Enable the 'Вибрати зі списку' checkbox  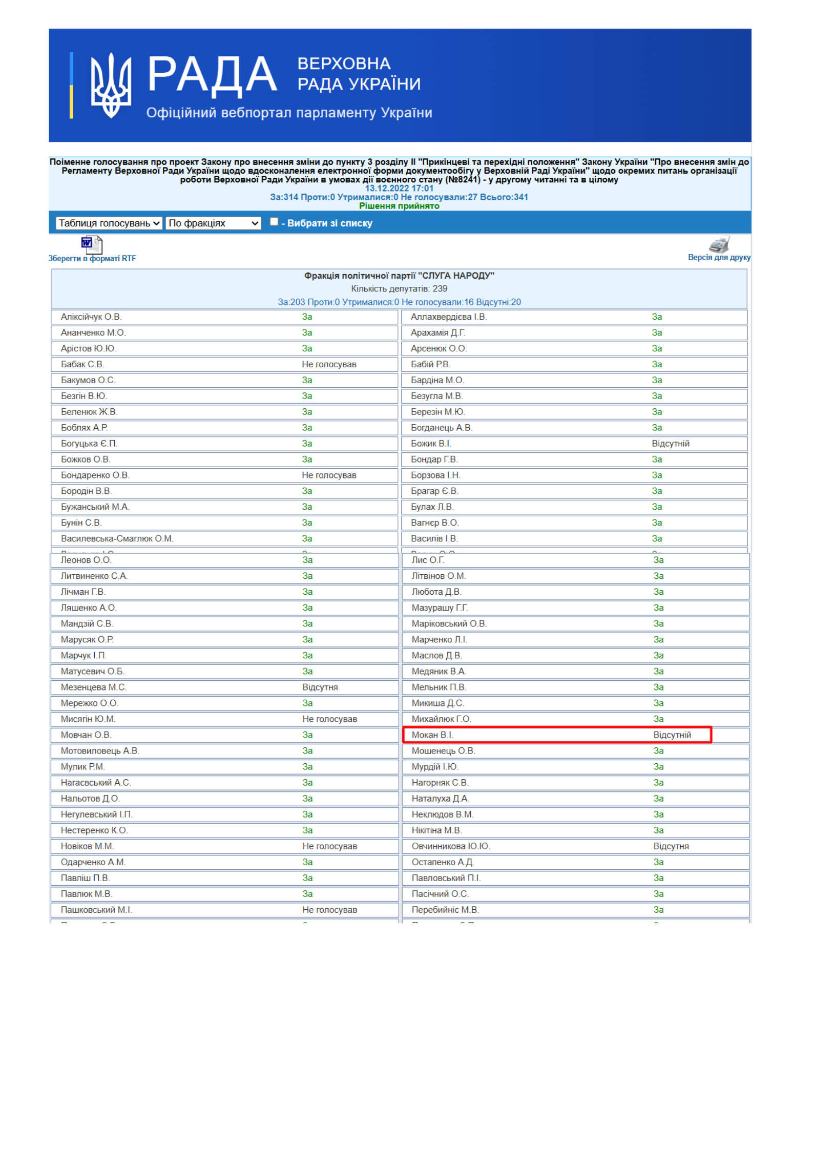pos(274,221)
